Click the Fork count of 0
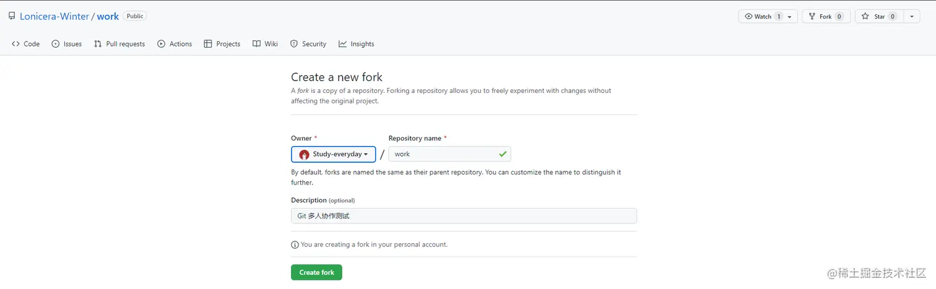This screenshot has height=289, width=936. point(839,17)
